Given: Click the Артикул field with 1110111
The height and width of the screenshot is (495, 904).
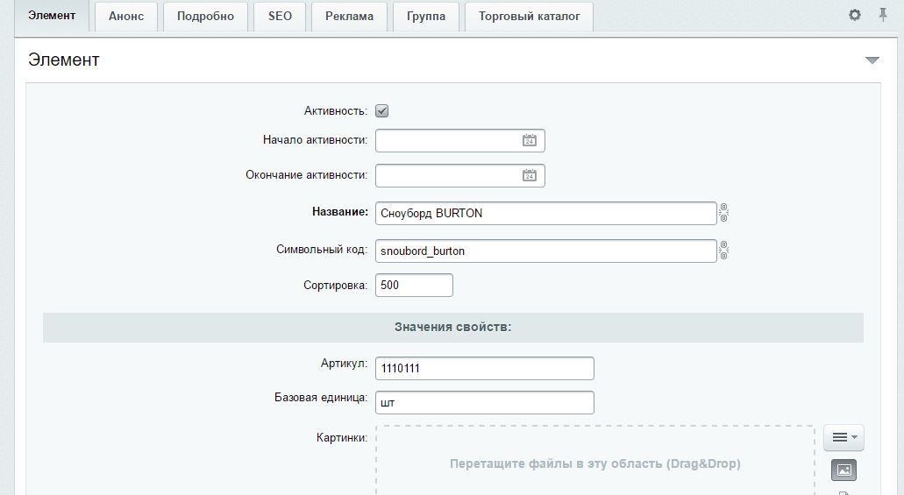Looking at the screenshot, I should click(484, 368).
